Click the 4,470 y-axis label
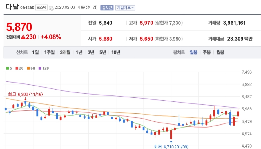This screenshot has height=149, width=261. pos(246,146)
